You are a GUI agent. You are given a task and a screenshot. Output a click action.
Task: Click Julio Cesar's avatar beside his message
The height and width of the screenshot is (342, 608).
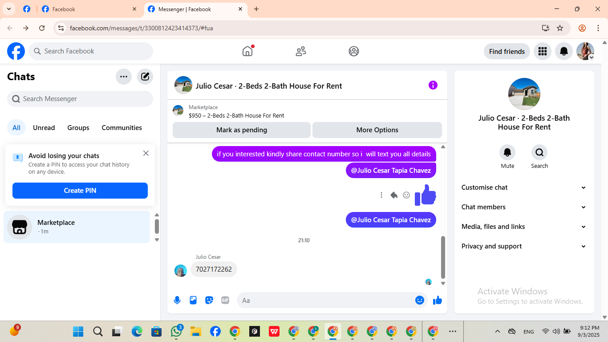pyautogui.click(x=181, y=271)
